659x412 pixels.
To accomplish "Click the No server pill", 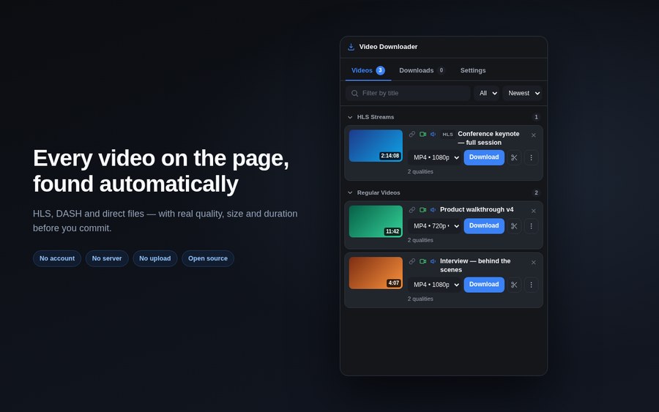I will click(107, 259).
